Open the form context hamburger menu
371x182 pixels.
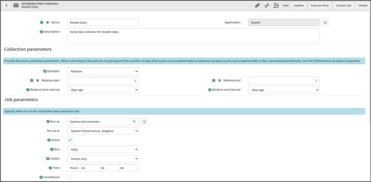16,5
